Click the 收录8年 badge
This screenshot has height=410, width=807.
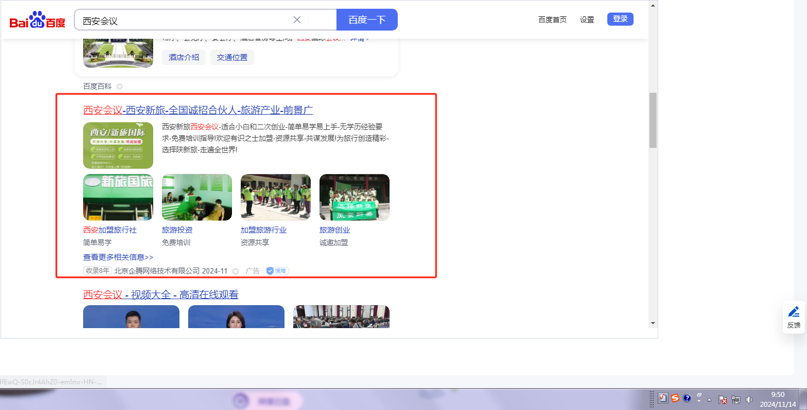point(97,271)
